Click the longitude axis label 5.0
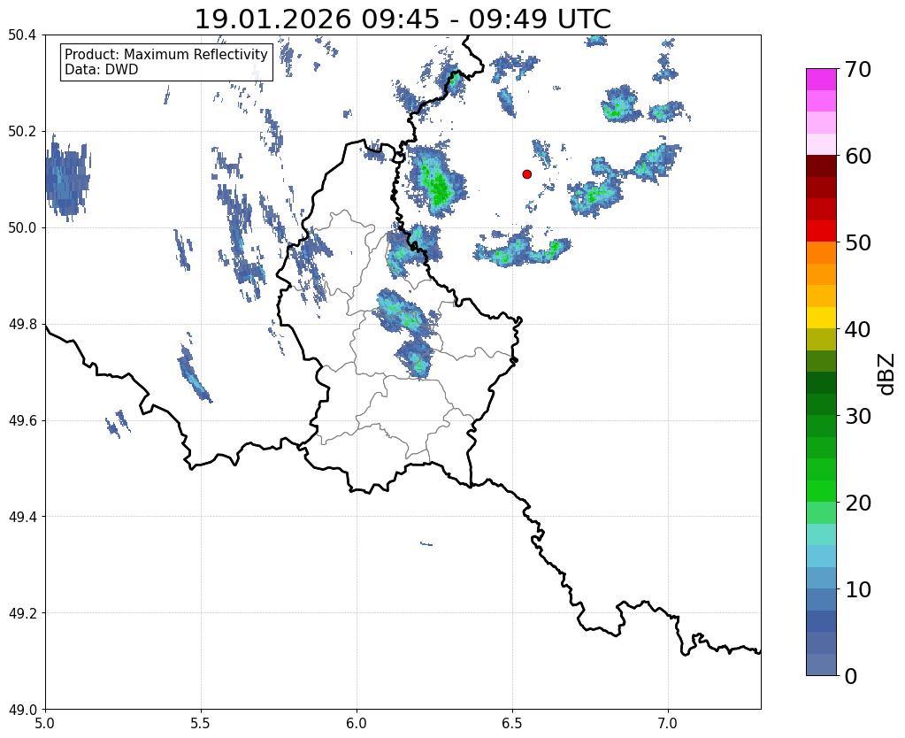This screenshot has width=905, height=738. tap(45, 723)
